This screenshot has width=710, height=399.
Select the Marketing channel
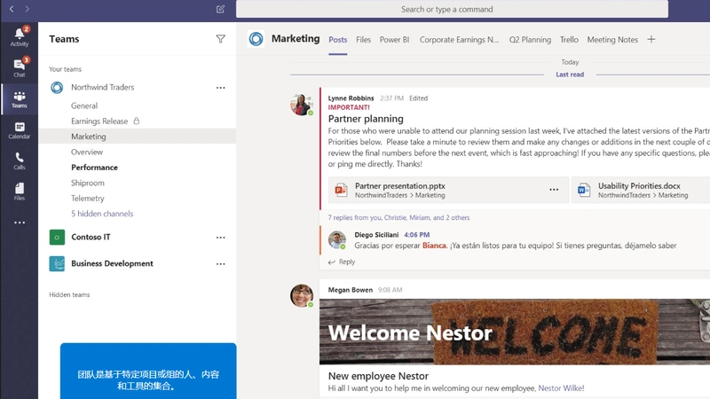138,137
